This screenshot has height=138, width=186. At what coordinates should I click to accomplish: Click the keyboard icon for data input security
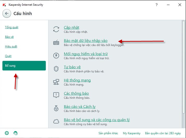[x=56, y=42]
